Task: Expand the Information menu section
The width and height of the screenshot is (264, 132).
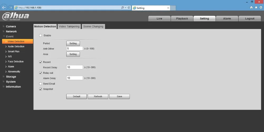Action: (x=13, y=87)
